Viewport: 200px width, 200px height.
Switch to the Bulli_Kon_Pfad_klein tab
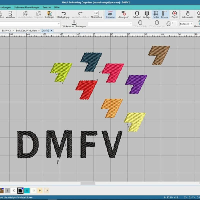(26, 30)
